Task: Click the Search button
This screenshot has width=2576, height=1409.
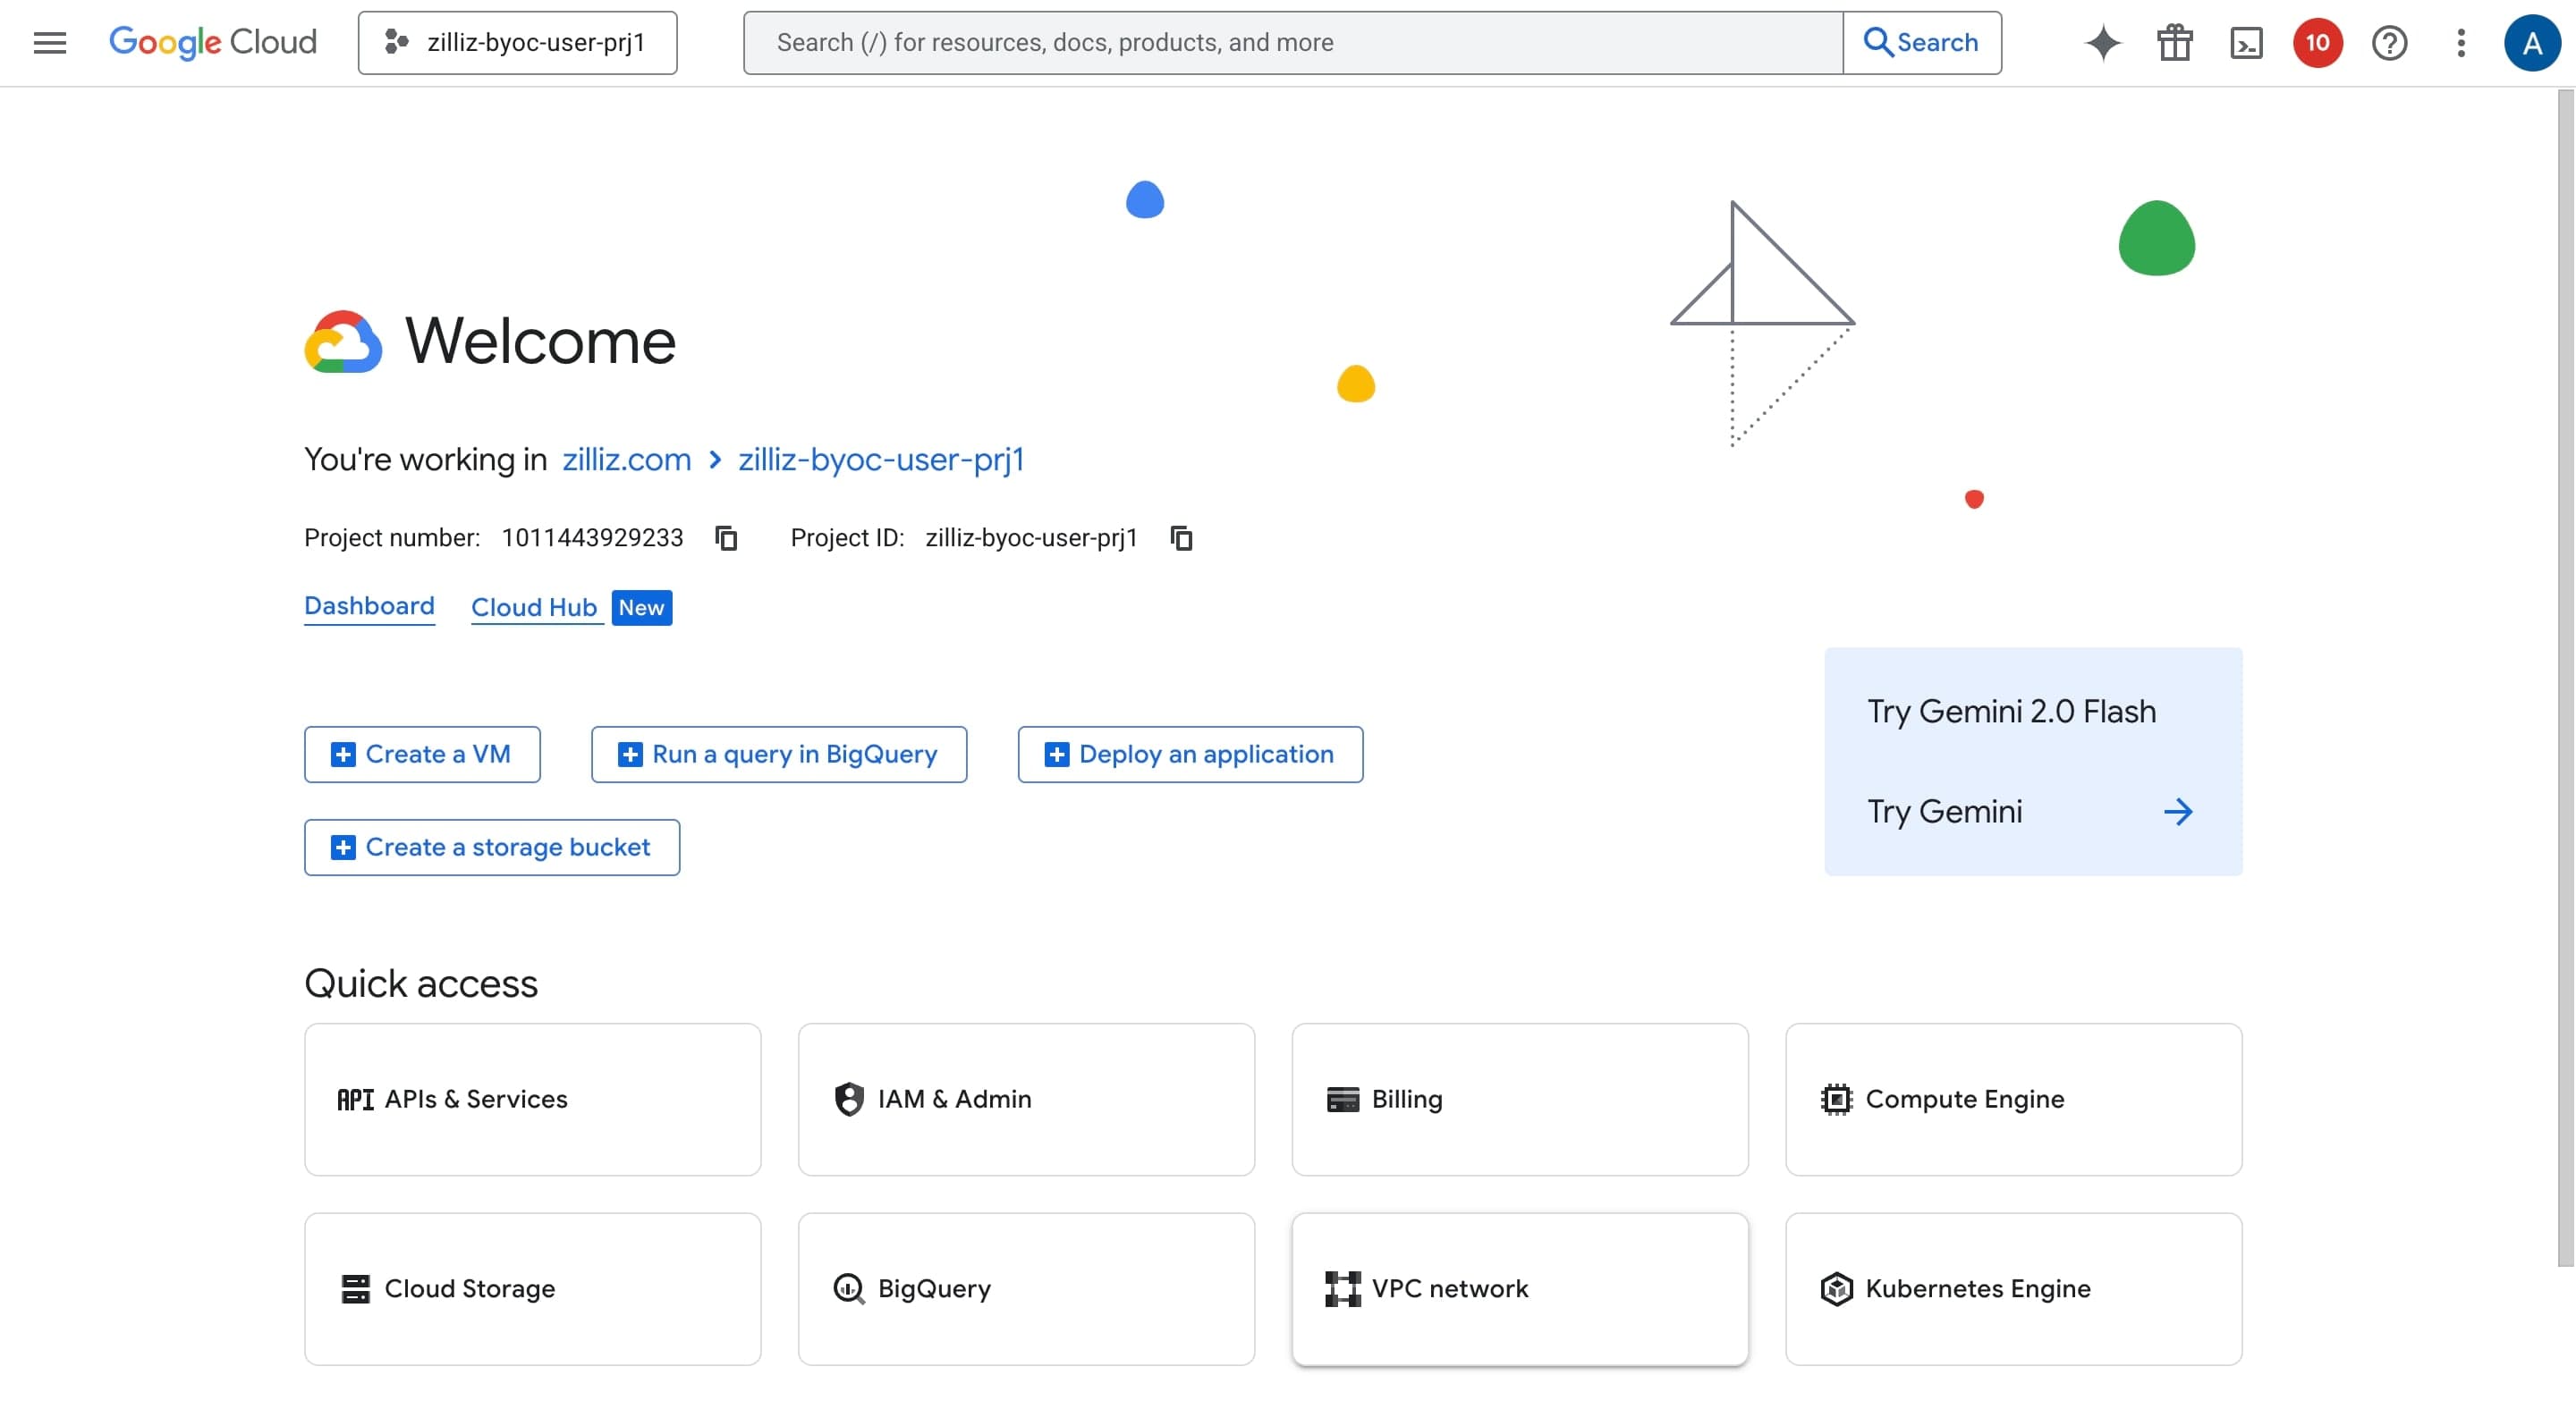Action: click(1921, 43)
